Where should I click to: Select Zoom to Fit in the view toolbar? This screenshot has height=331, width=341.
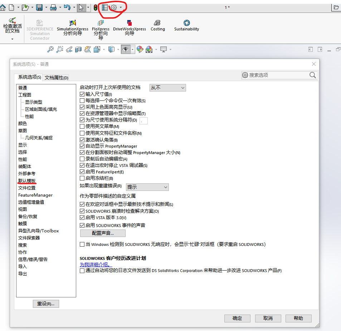coord(51,49)
